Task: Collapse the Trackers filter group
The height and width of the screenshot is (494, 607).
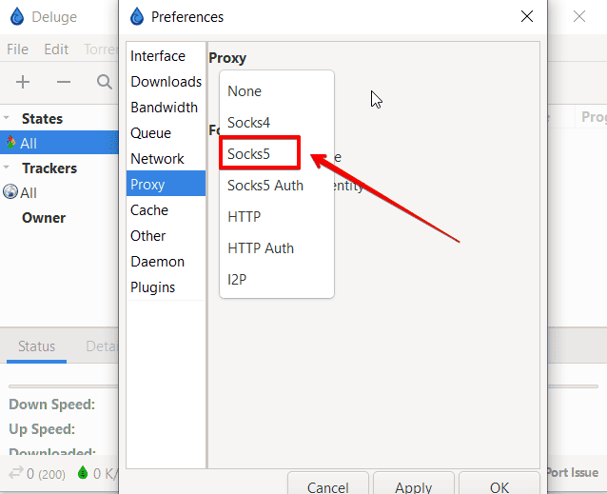Action: point(8,168)
